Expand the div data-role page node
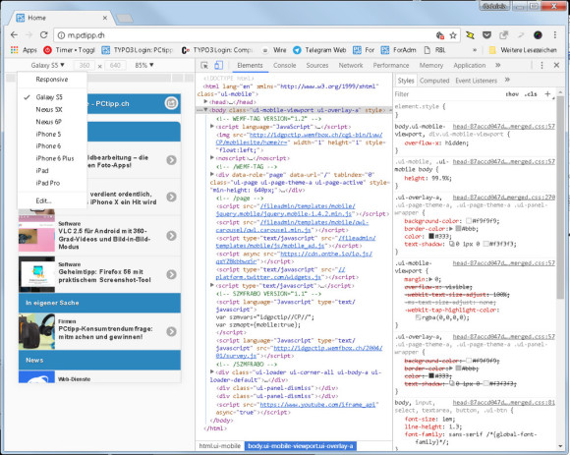This screenshot has height=455, width=570. click(212, 174)
